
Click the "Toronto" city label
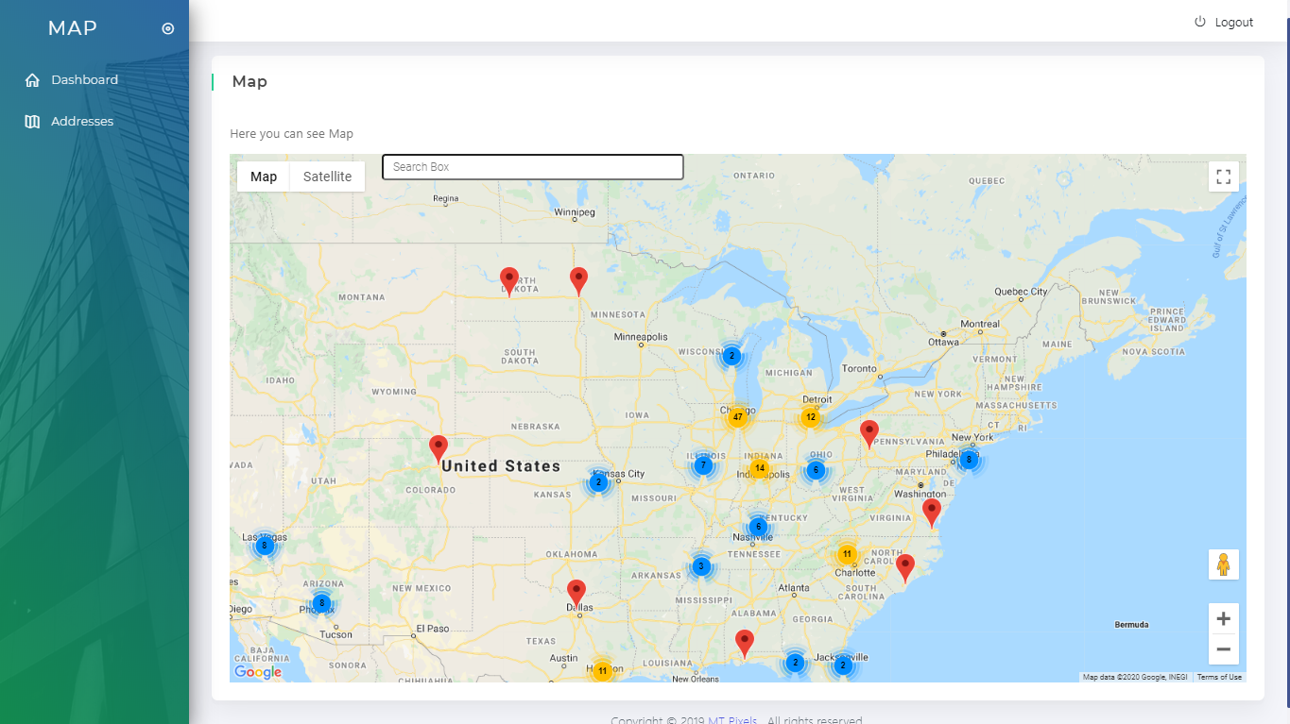coord(859,368)
